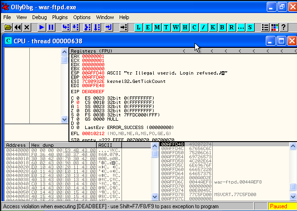297x211 pixels.
Task: Select stack row 00AFFD6C war-ftpd.0044AEF8
Action: pos(225,182)
